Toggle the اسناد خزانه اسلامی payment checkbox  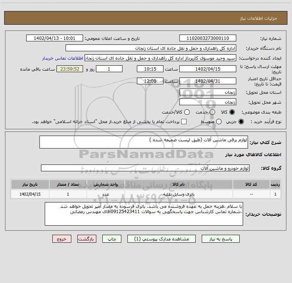pos(184,122)
